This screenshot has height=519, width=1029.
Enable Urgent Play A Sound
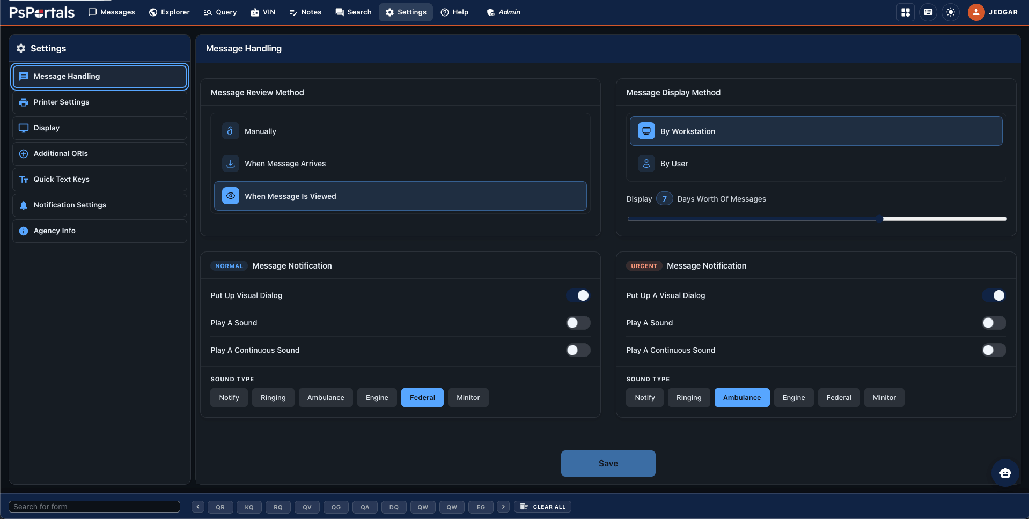point(994,323)
